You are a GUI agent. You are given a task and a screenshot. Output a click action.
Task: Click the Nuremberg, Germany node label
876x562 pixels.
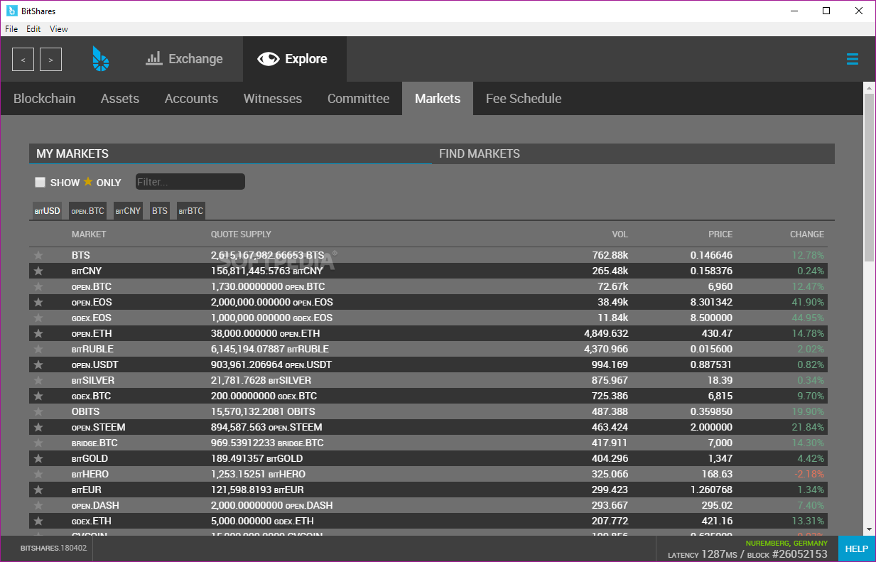coord(786,544)
